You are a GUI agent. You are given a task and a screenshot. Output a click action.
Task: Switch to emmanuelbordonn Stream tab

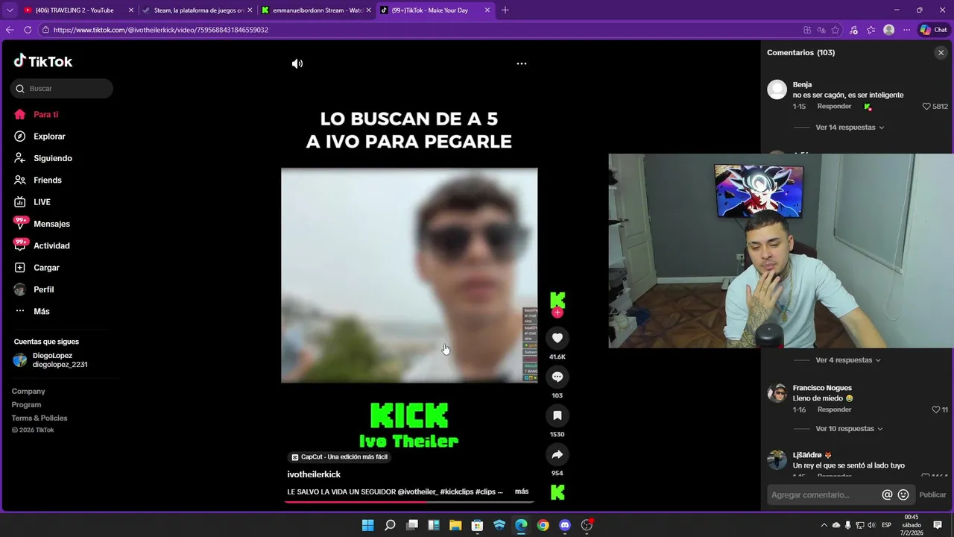click(x=317, y=10)
